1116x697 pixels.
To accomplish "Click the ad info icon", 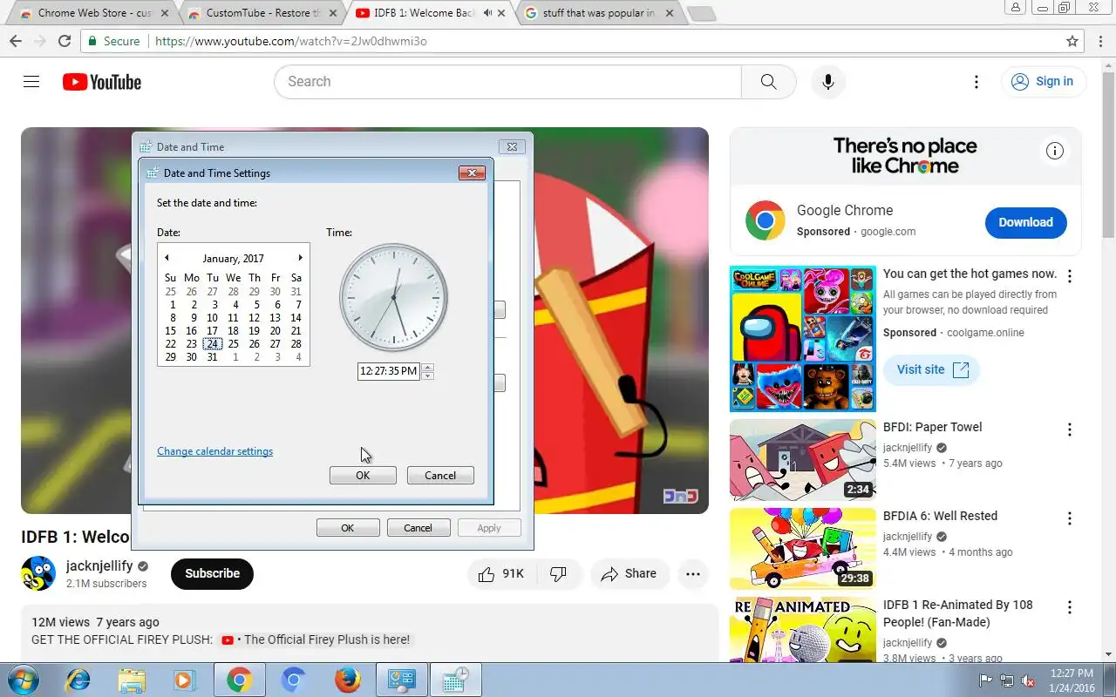I will coord(1055,151).
